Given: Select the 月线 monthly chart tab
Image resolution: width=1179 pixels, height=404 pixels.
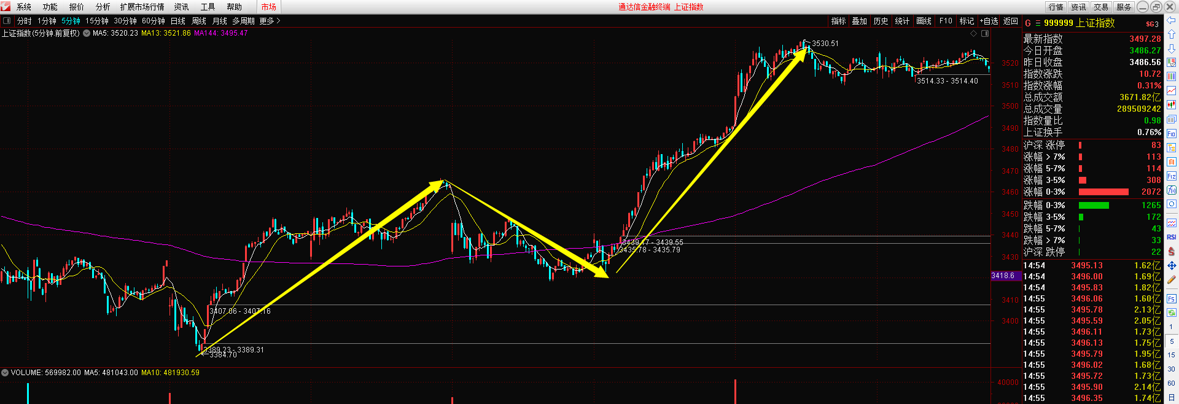Looking at the screenshot, I should (x=220, y=21).
